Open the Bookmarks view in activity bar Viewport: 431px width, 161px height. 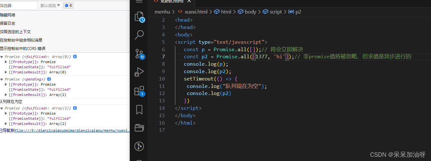click(x=139, y=109)
